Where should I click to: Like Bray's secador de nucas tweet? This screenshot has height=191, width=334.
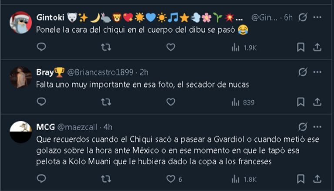171,102
